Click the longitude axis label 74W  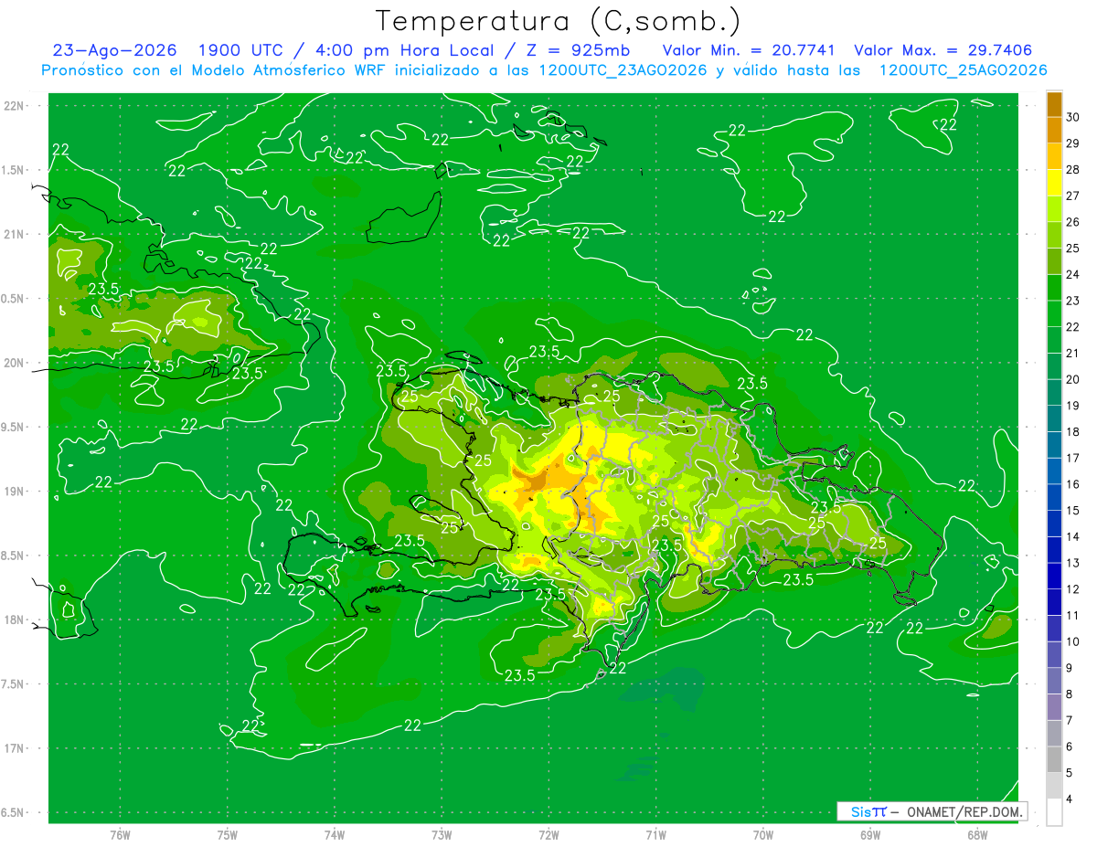pyautogui.click(x=335, y=835)
